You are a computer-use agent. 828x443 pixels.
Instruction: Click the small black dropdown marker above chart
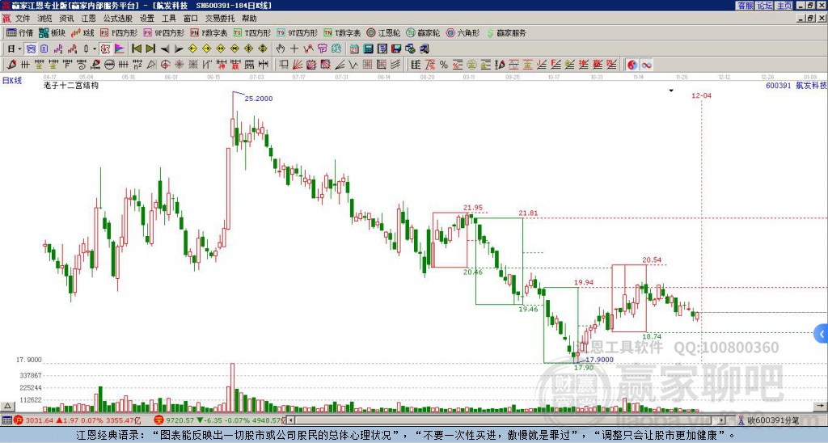click(671, 91)
